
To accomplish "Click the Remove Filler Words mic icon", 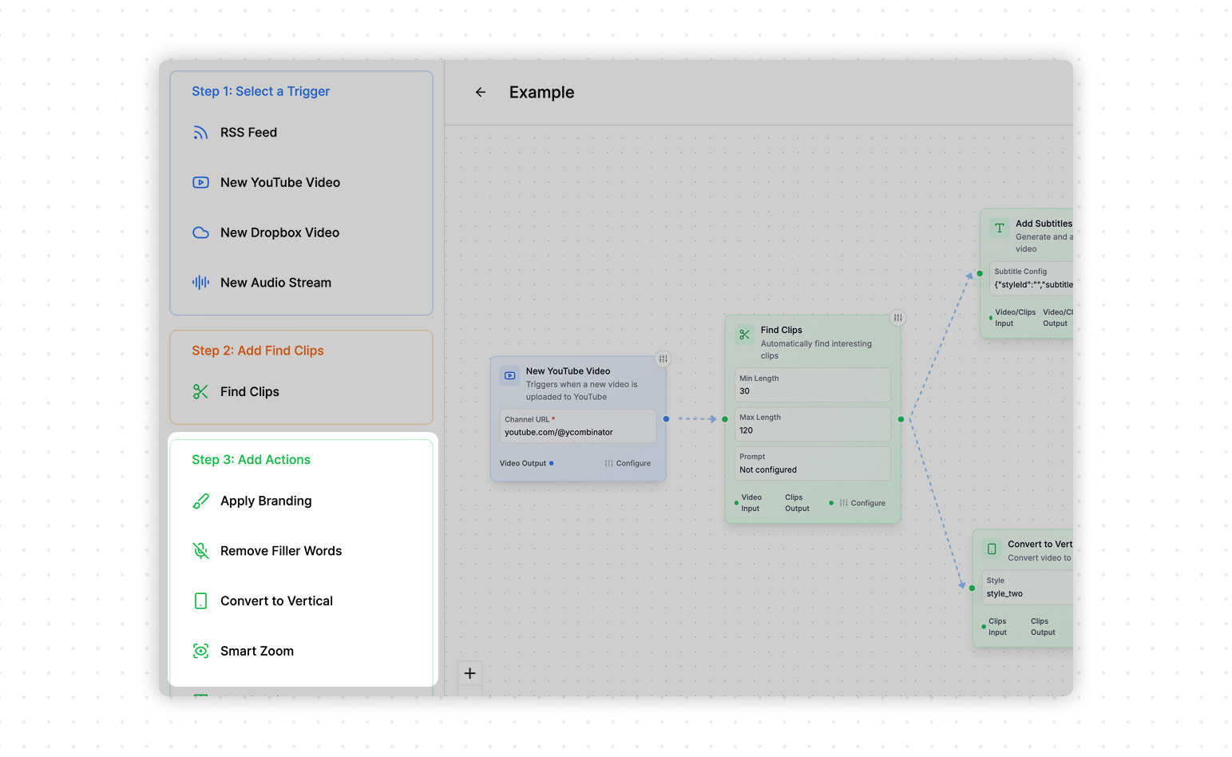I will [x=200, y=551].
